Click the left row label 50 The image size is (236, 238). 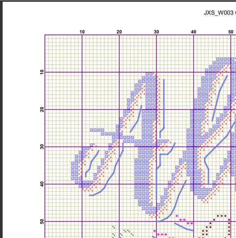[42, 221]
